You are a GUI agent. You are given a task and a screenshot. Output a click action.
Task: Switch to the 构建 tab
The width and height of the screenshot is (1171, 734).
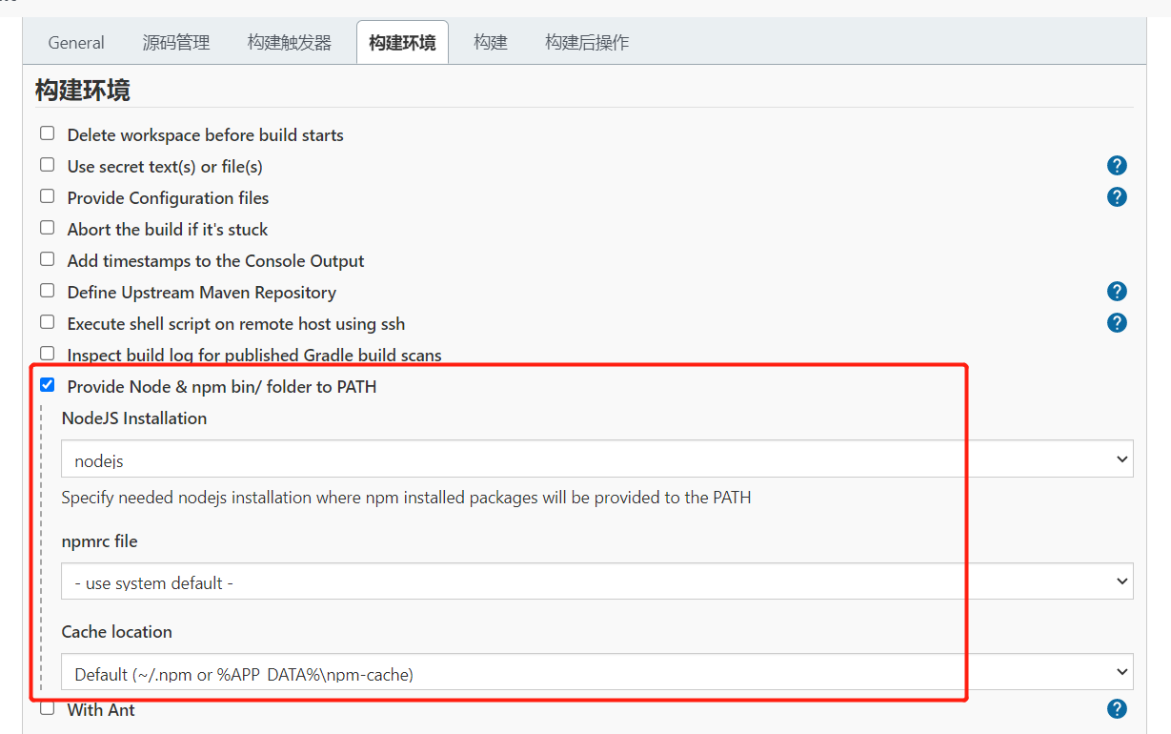tap(491, 43)
